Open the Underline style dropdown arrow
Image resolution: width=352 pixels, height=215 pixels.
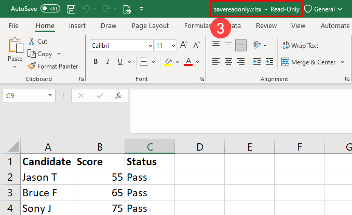point(129,62)
